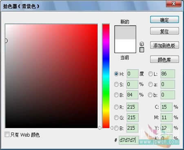
Task: Select the S saturation radio button
Action: (116, 84)
